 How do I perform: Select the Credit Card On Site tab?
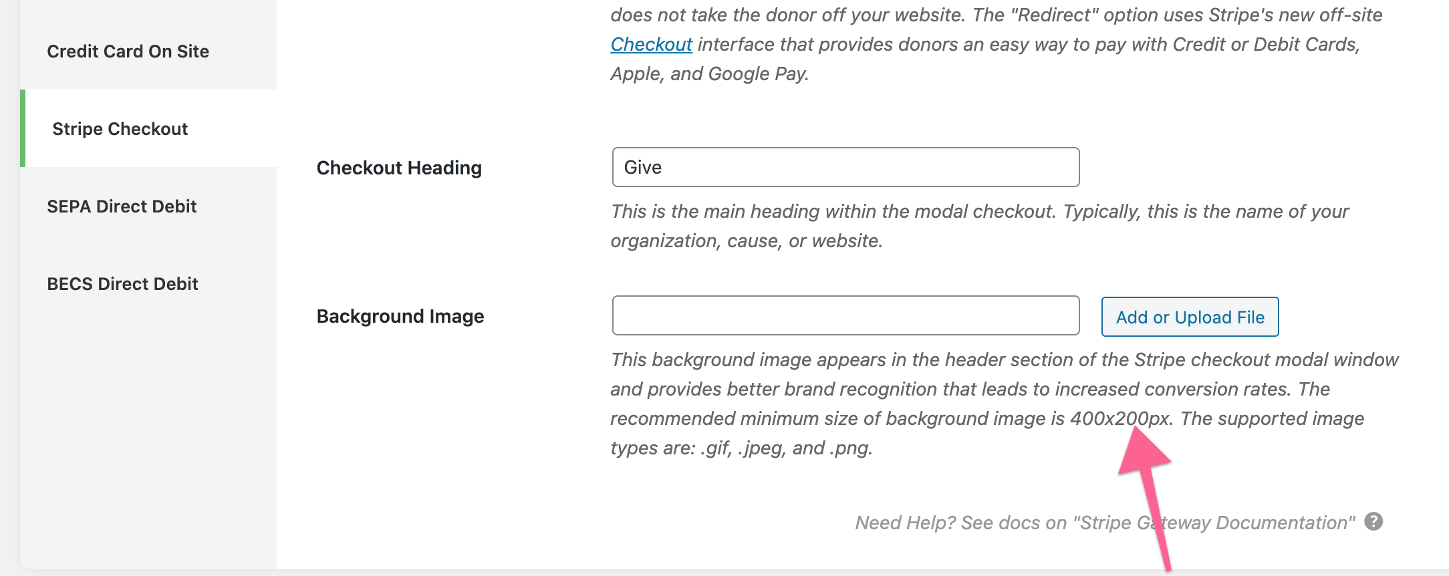coord(127,51)
